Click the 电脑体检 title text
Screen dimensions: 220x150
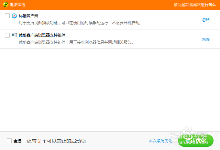pyautogui.click(x=17, y=5)
